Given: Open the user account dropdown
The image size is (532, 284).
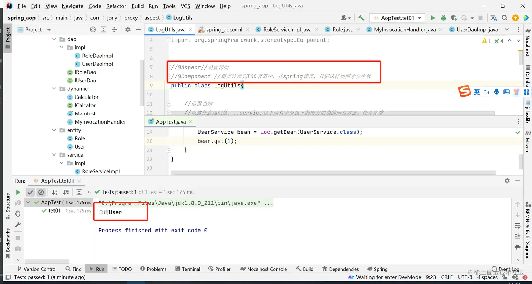Looking at the screenshot, I should 346,18.
